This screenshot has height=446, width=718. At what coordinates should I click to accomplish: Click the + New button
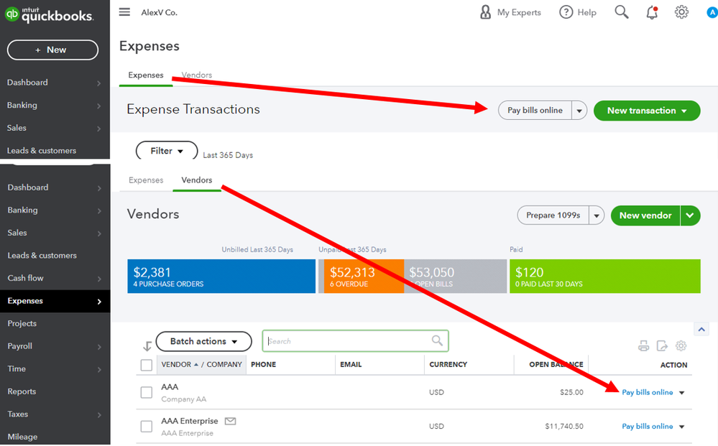(x=52, y=50)
